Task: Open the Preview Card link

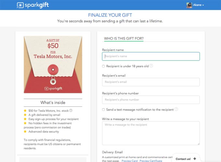Action: (129, 161)
